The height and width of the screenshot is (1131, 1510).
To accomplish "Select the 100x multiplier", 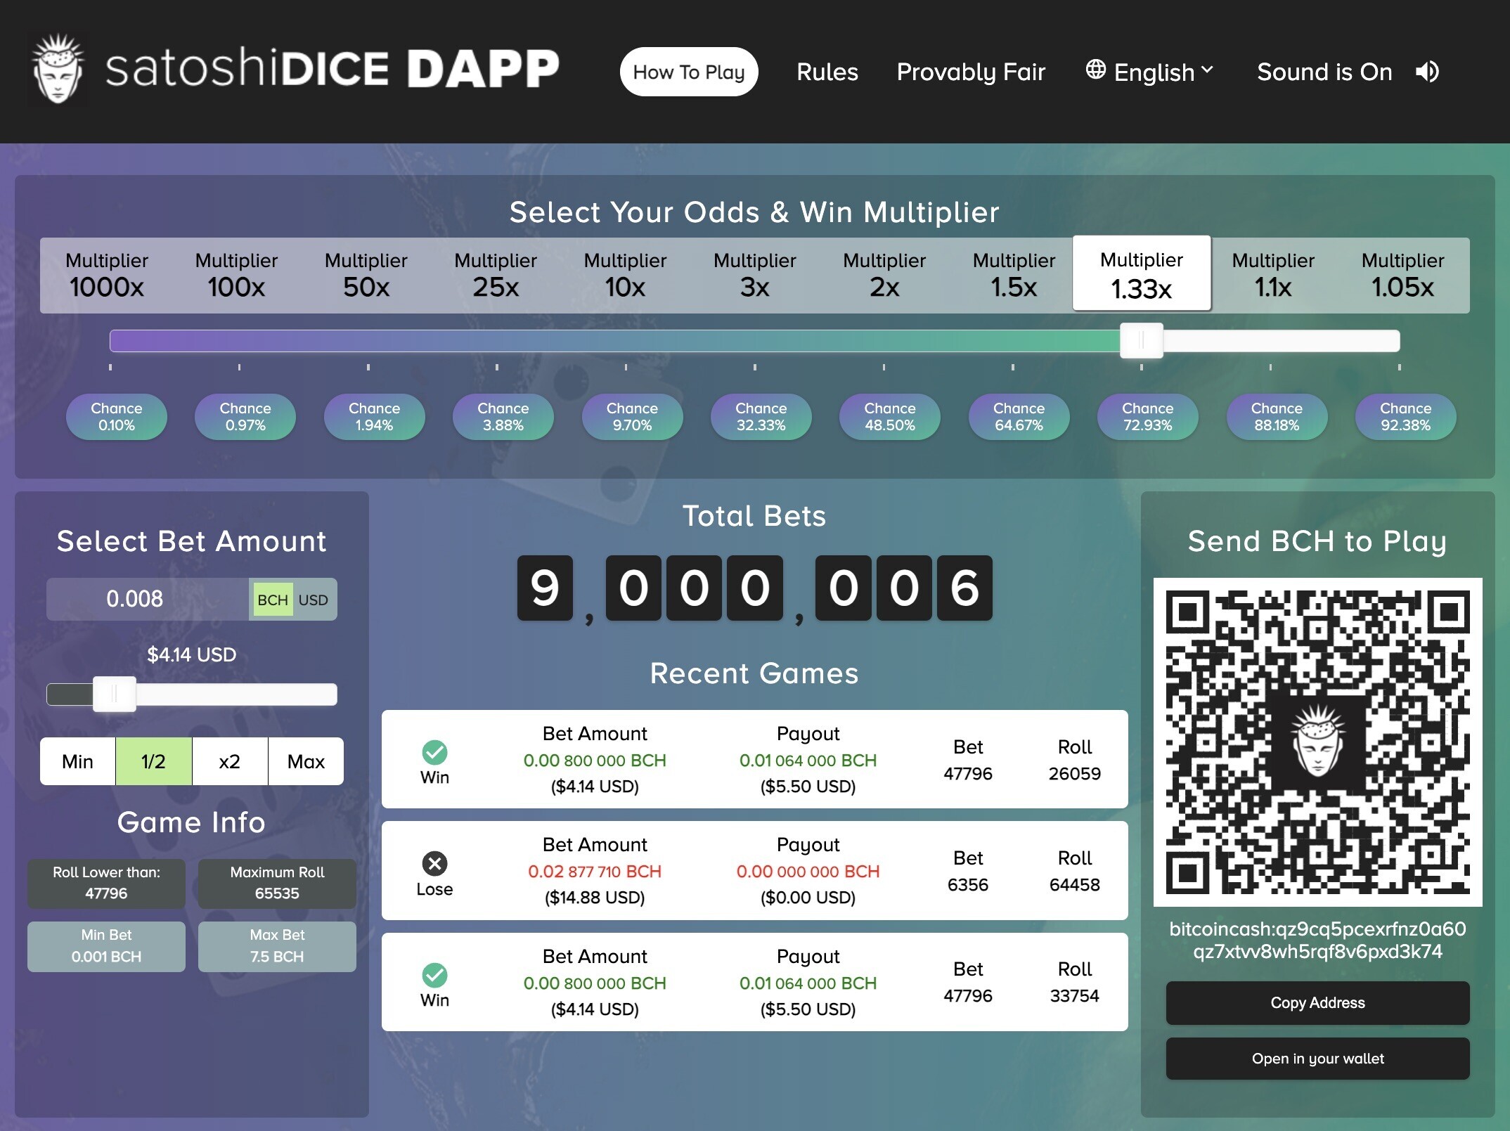I will click(236, 275).
